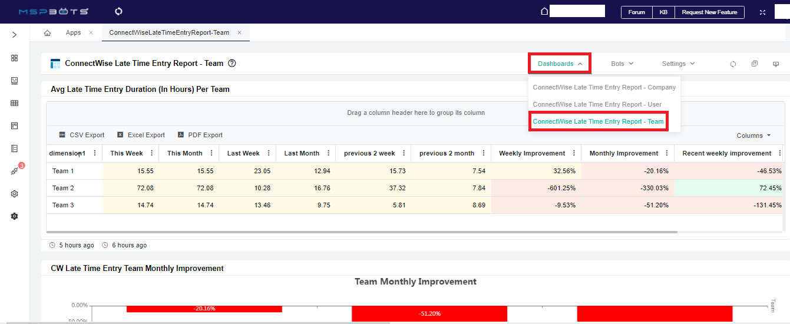Click the -20.16% red chart bar
Image resolution: width=790 pixels, height=324 pixels.
[204, 309]
